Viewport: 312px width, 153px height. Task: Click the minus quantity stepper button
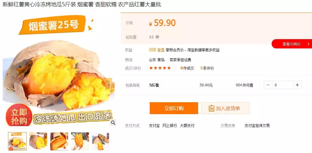point(268,85)
